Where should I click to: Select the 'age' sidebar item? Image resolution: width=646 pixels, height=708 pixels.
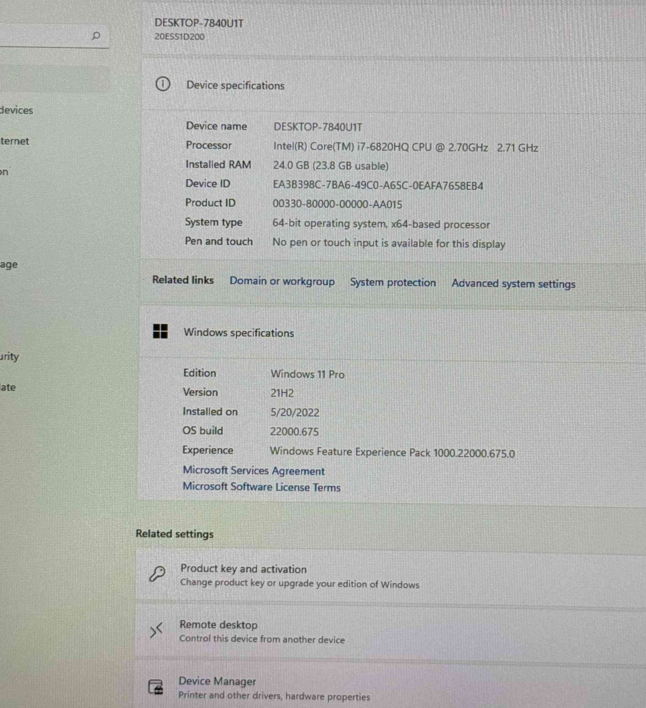(9, 264)
